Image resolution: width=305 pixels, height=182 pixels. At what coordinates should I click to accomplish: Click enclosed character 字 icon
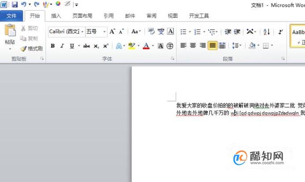tap(170, 46)
